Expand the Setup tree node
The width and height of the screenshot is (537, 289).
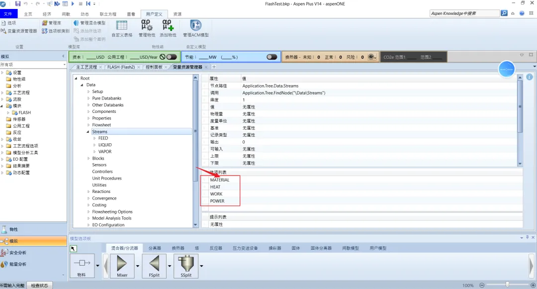click(x=89, y=92)
